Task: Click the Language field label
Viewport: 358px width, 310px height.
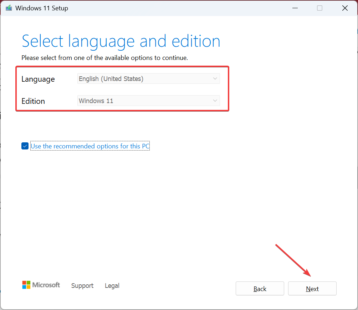Action: coord(38,79)
